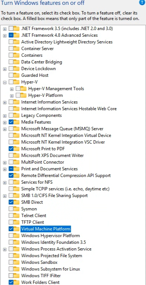Disable the SMB Direct checkbox

tap(11, 202)
